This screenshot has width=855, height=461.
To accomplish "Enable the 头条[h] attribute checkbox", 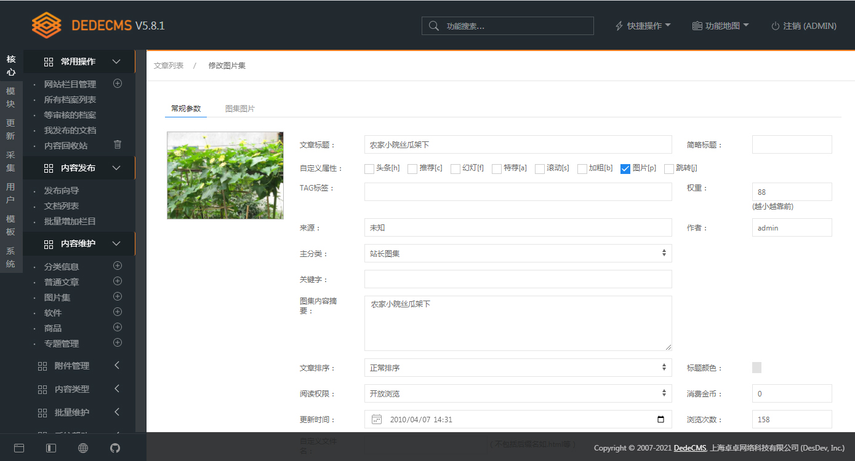I will 369,168.
